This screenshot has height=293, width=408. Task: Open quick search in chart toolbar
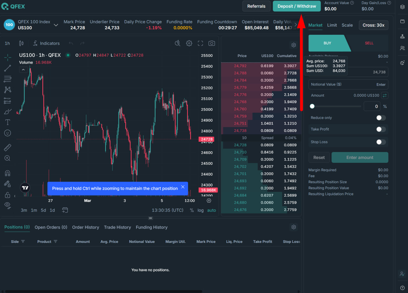[178, 43]
